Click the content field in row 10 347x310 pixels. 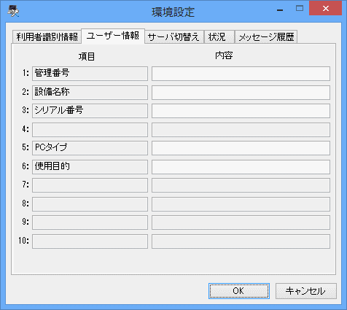(241, 241)
